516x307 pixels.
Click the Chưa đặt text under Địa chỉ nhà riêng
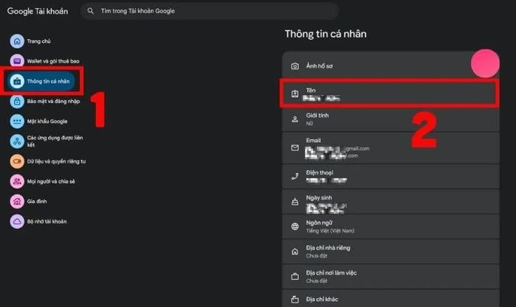(x=316, y=256)
